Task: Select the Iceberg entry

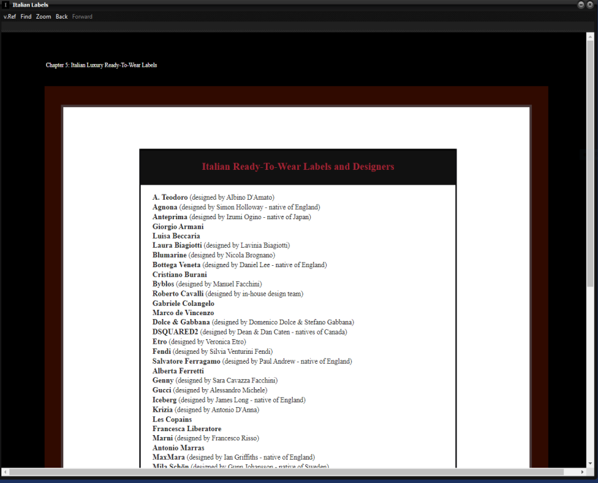Action: 229,400
